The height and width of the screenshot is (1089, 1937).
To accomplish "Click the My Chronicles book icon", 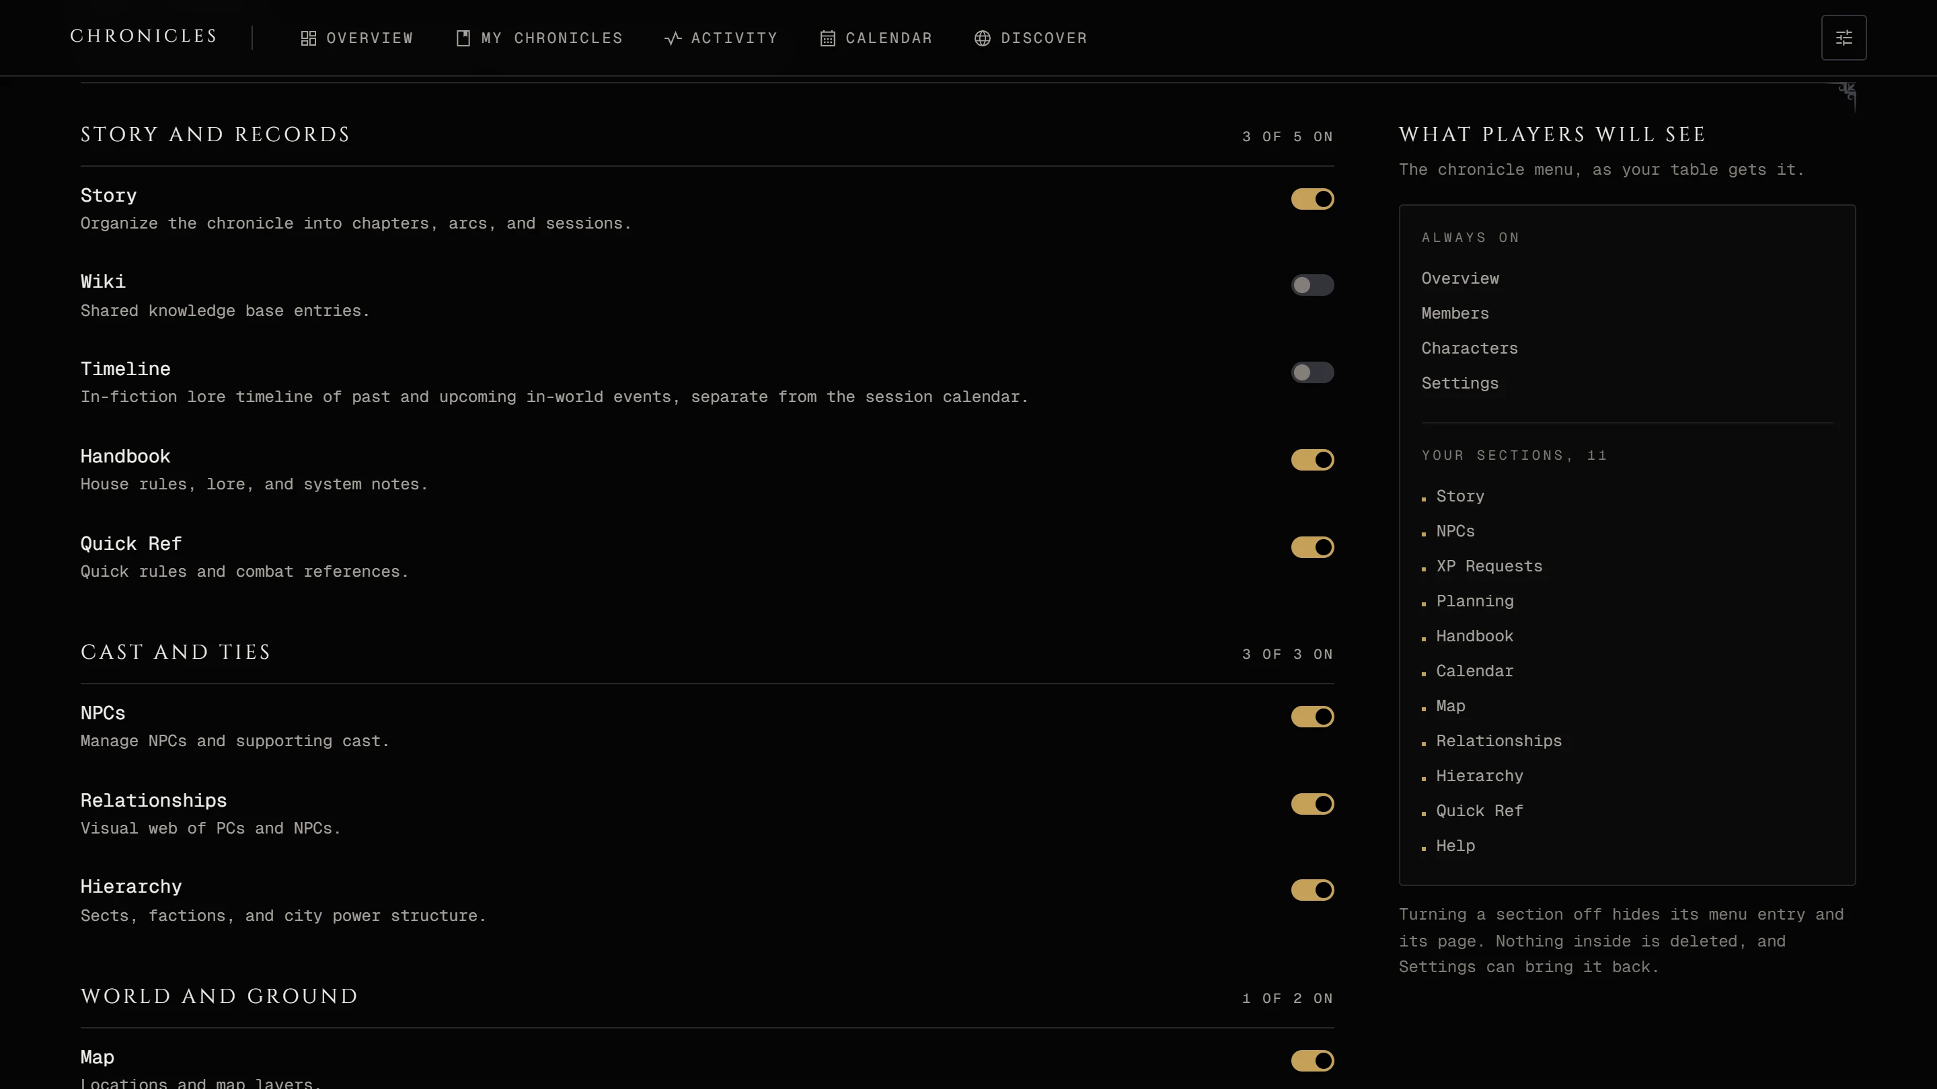I will tap(463, 38).
